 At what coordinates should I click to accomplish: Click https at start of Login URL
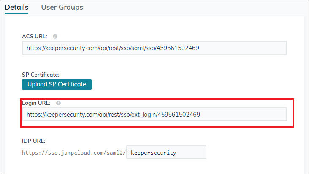[33, 115]
